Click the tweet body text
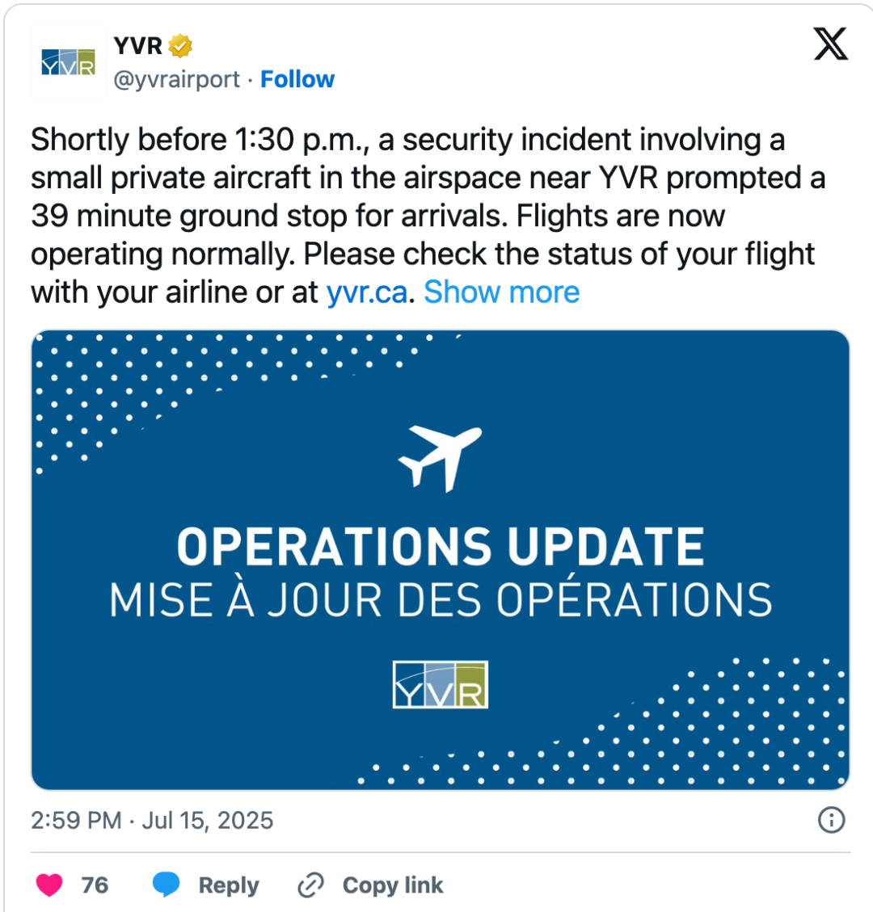 (428, 216)
